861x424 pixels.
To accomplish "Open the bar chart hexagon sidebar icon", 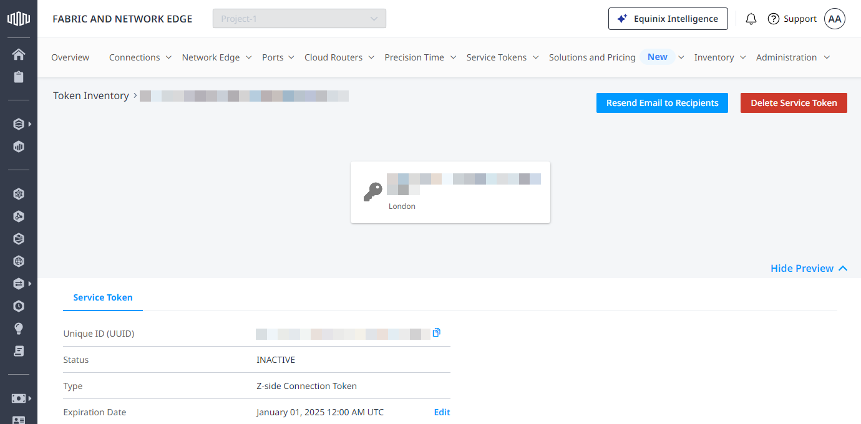I will pos(19,147).
